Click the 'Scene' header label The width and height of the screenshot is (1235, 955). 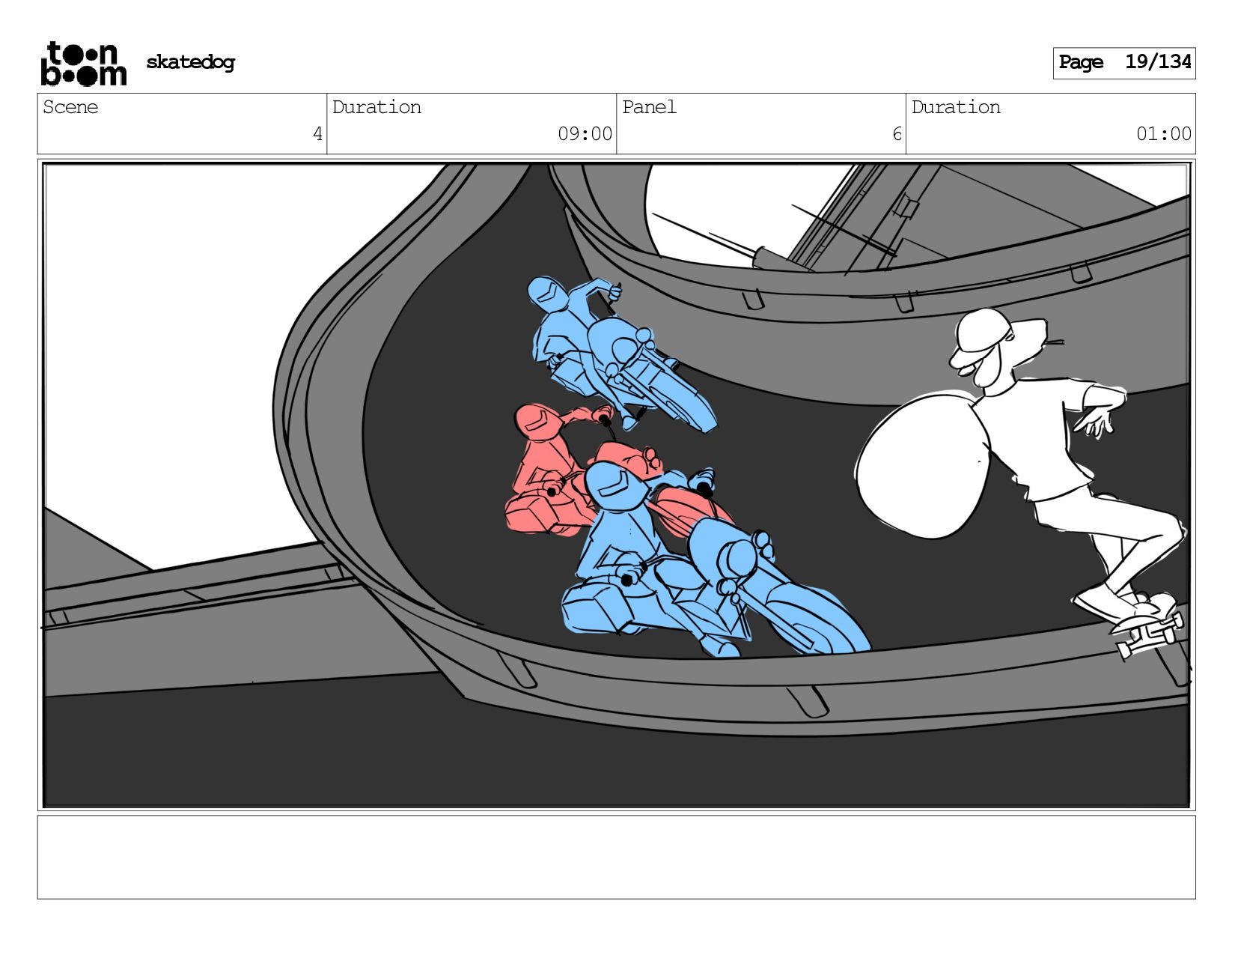[70, 107]
